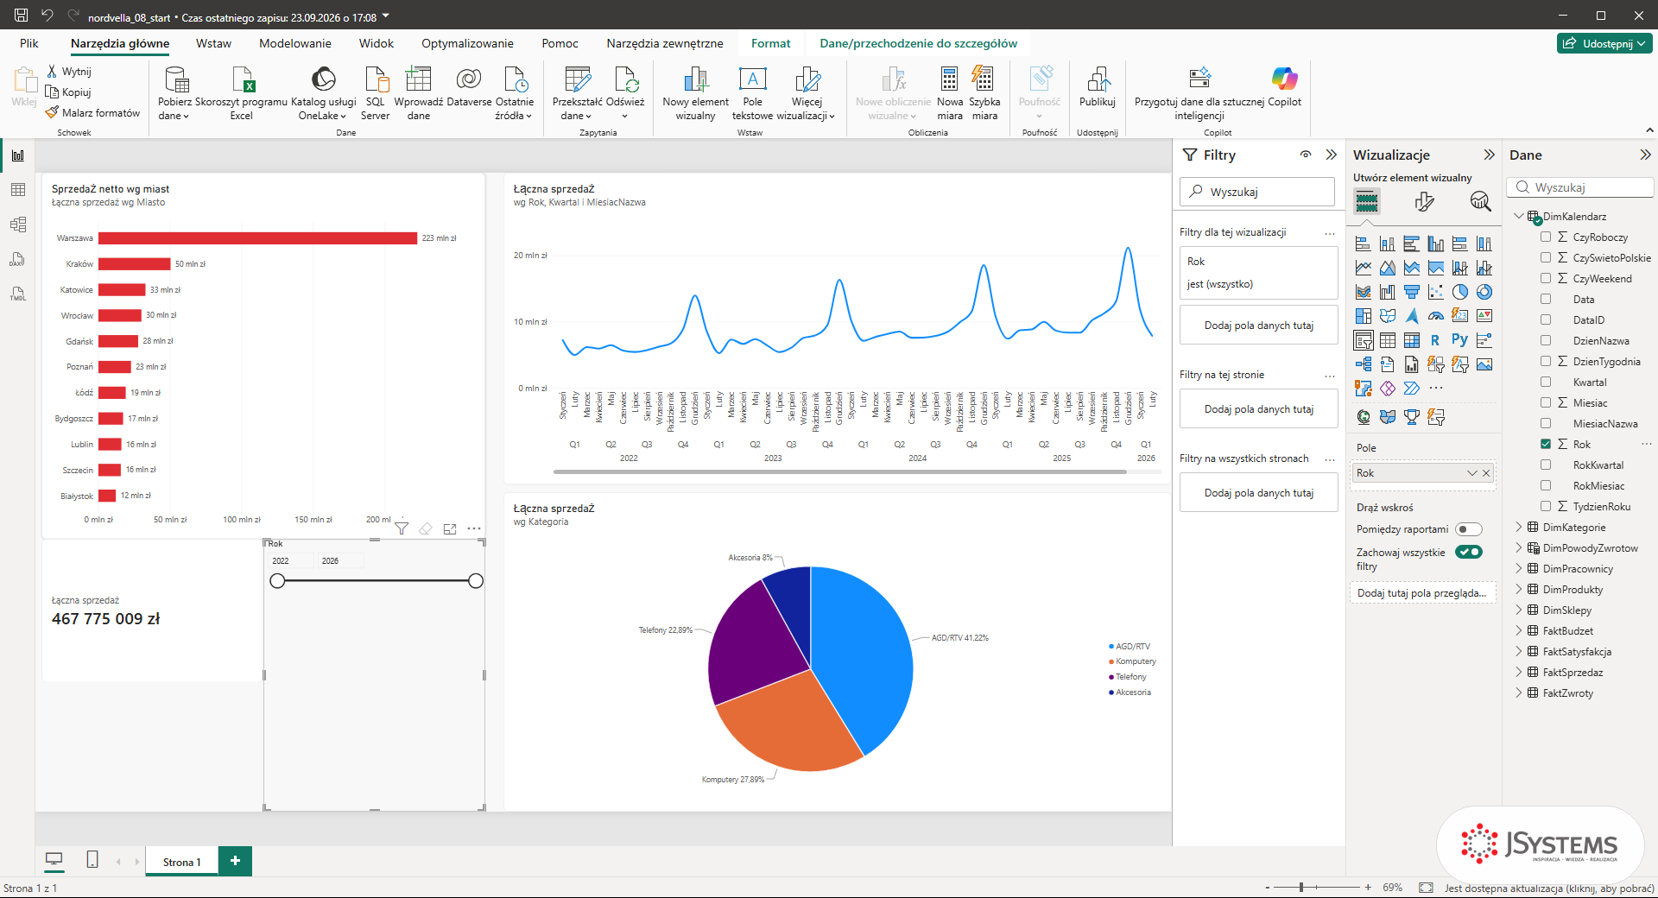
Task: Collapse the Filtry pane chevron
Action: tap(1331, 155)
